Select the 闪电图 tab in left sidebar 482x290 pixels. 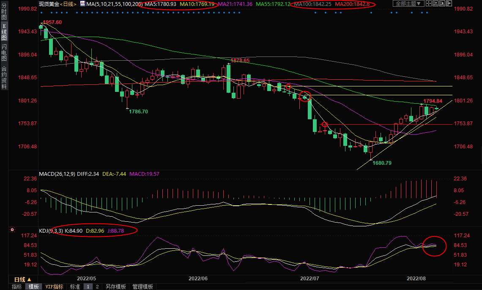[x=4, y=52]
